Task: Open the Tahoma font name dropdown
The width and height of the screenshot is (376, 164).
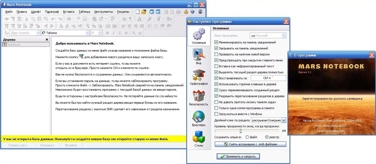Action: pos(88,33)
